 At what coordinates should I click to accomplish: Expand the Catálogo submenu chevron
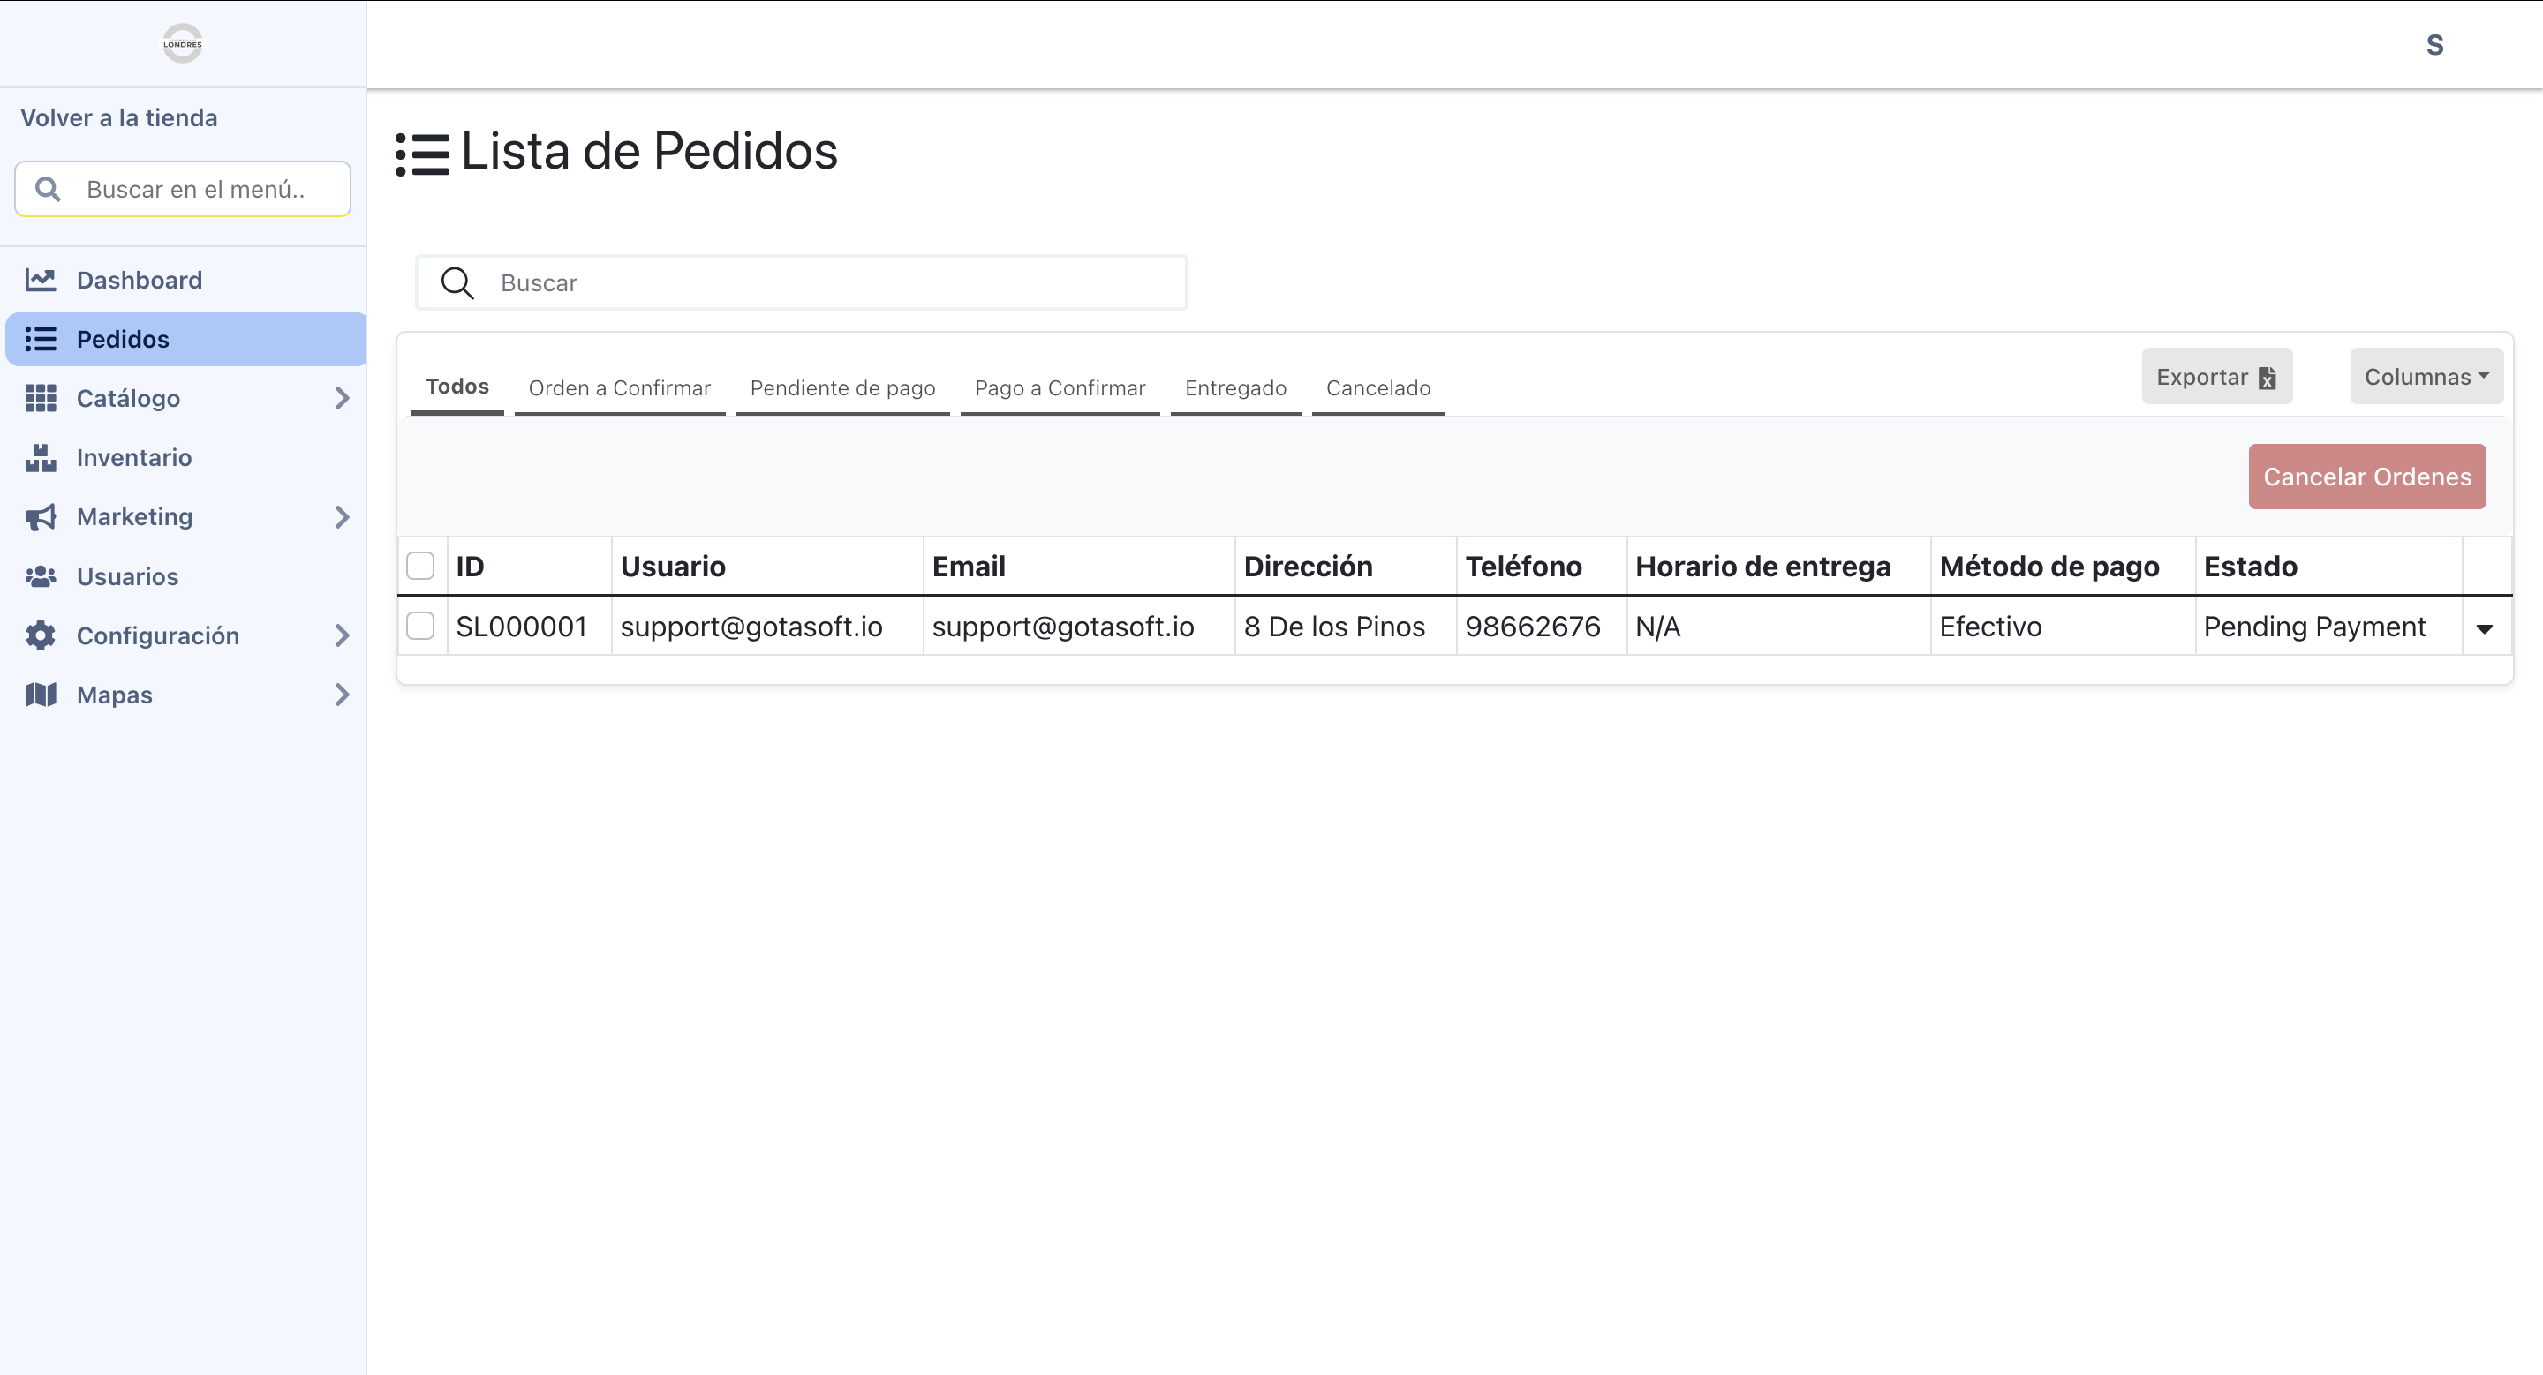[x=342, y=399]
